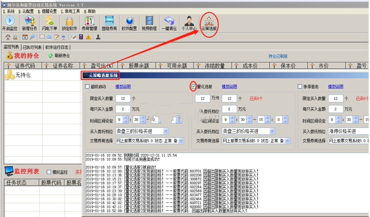Click 每只买入金额 field under 超级启动
370x217 pixels.
[123, 109]
